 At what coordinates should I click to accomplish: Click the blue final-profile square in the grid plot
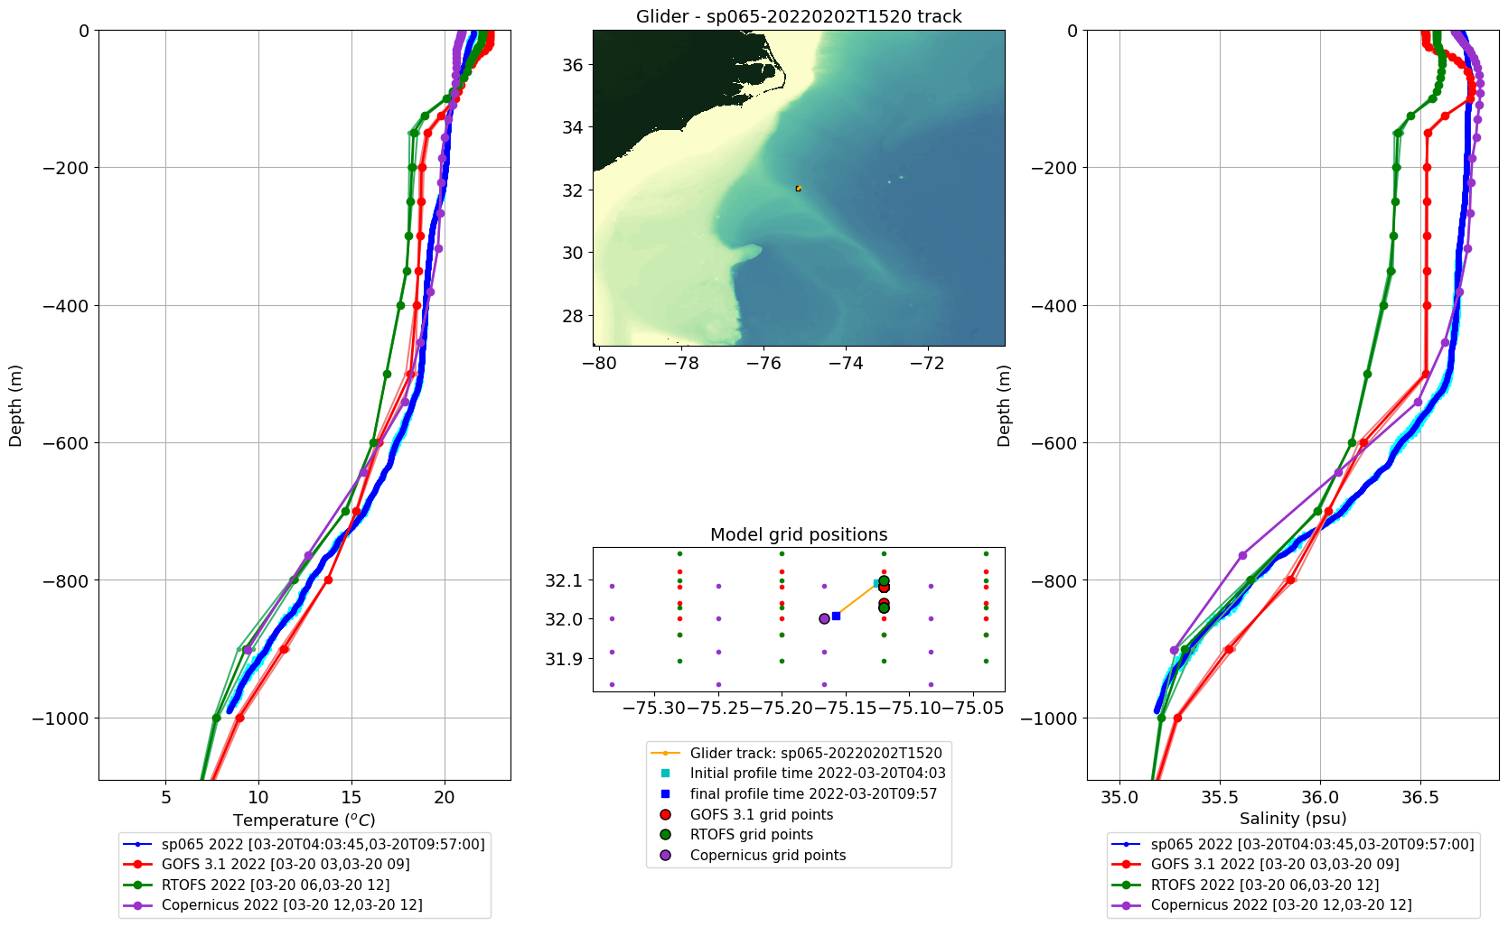(x=836, y=616)
